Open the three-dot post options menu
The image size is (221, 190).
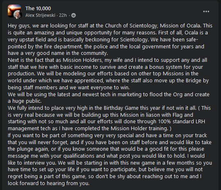click(x=206, y=11)
